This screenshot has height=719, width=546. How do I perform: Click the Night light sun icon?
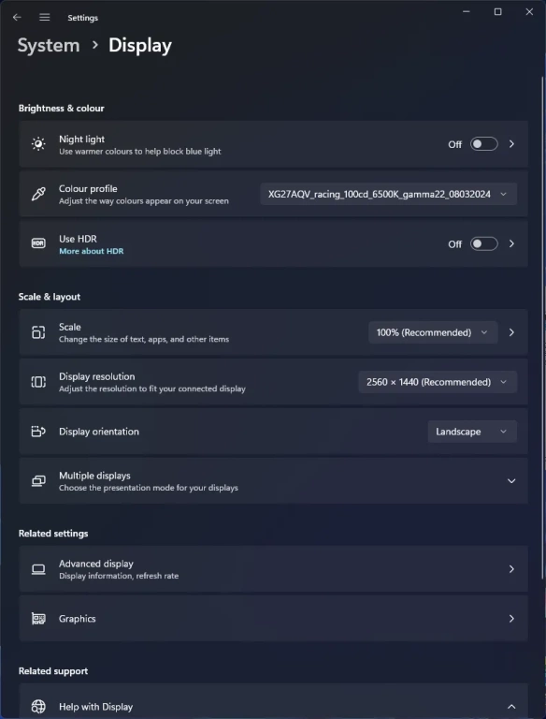[38, 144]
